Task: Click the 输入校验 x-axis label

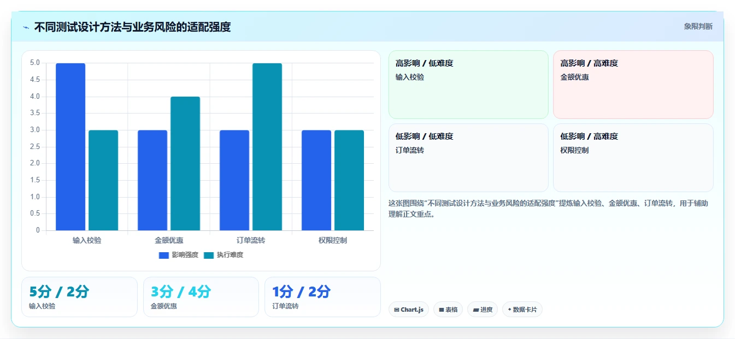Action: coord(87,240)
